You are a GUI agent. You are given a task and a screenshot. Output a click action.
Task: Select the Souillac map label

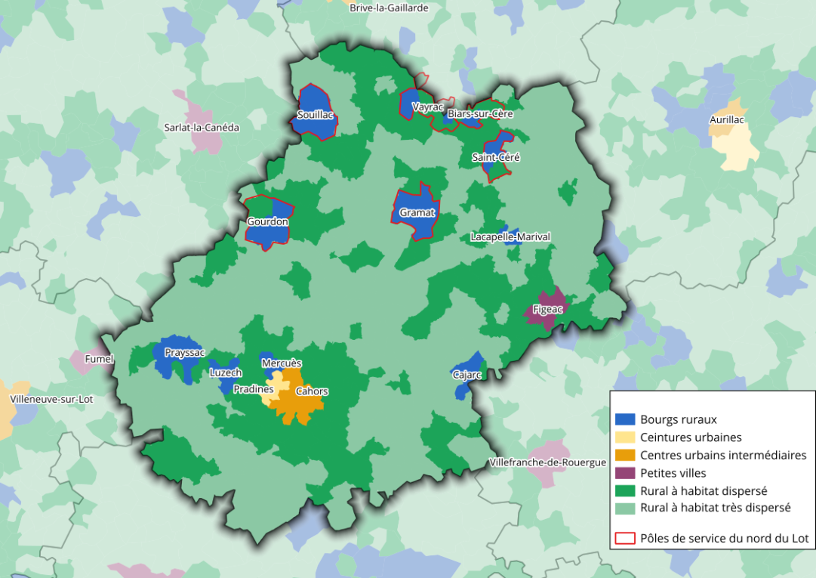(x=315, y=116)
